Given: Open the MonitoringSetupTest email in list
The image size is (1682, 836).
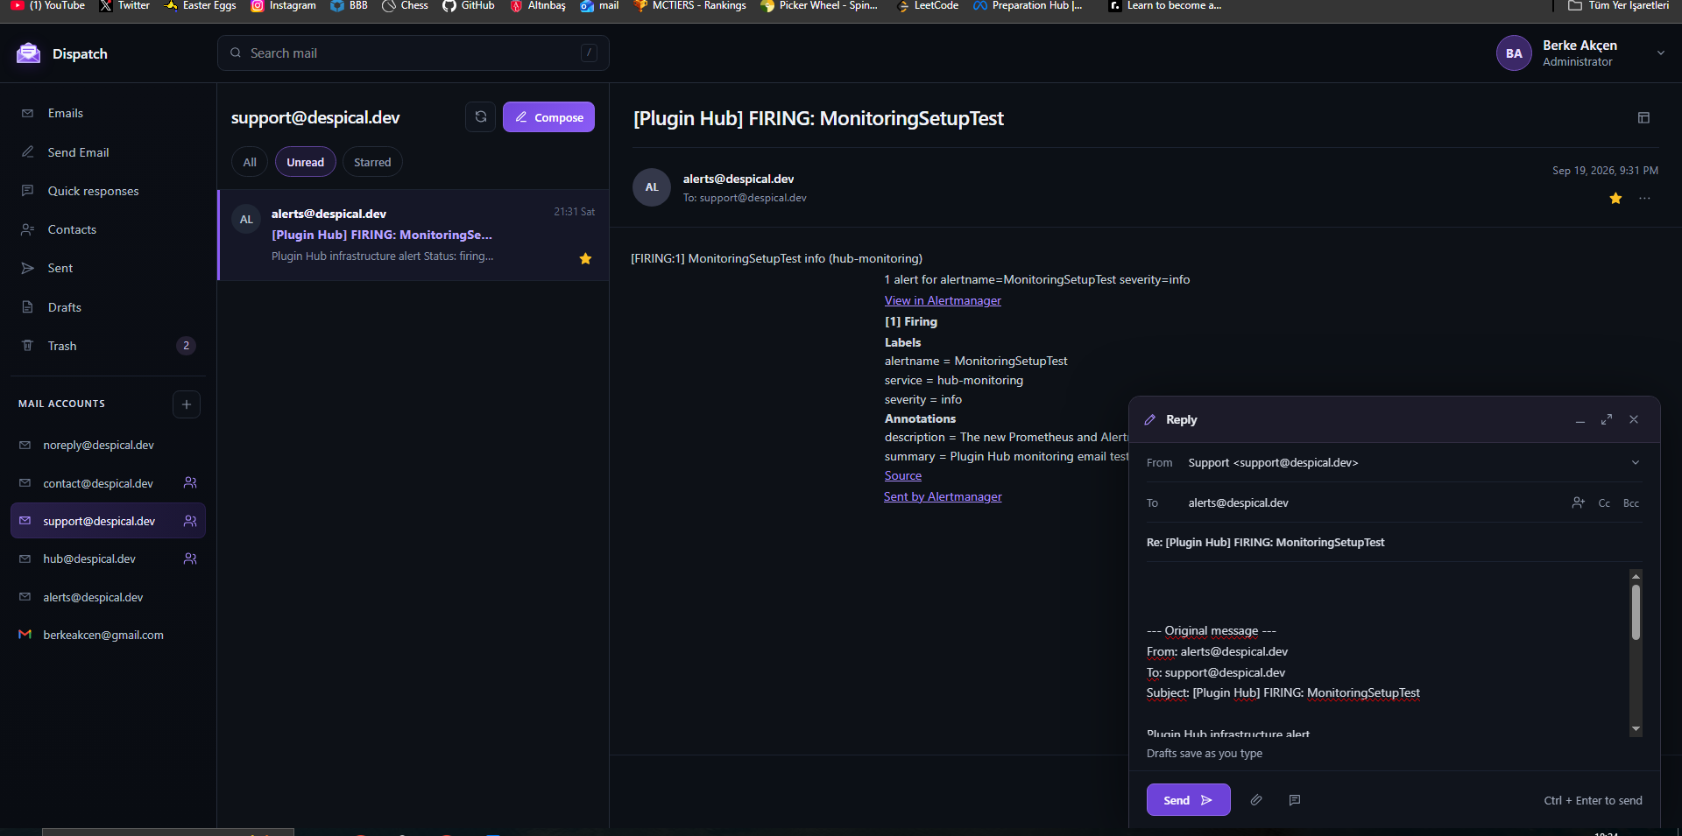Looking at the screenshot, I should (413, 235).
